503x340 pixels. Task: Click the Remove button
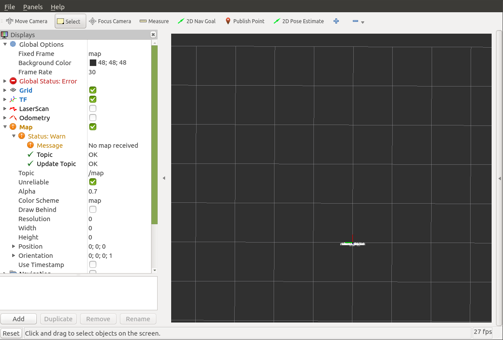[x=98, y=319]
